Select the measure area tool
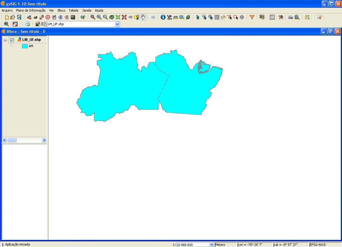The width and height of the screenshot is (342, 247). (182, 17)
